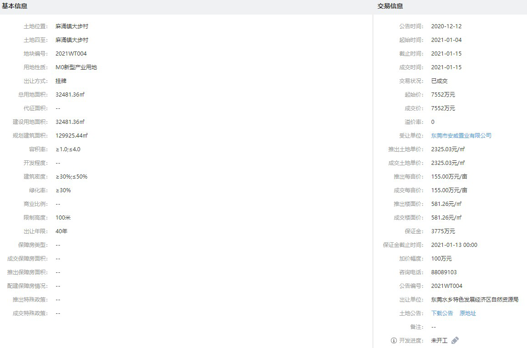
Task: Click the 用地性质 value M0新型产业用地
Action: pos(76,67)
